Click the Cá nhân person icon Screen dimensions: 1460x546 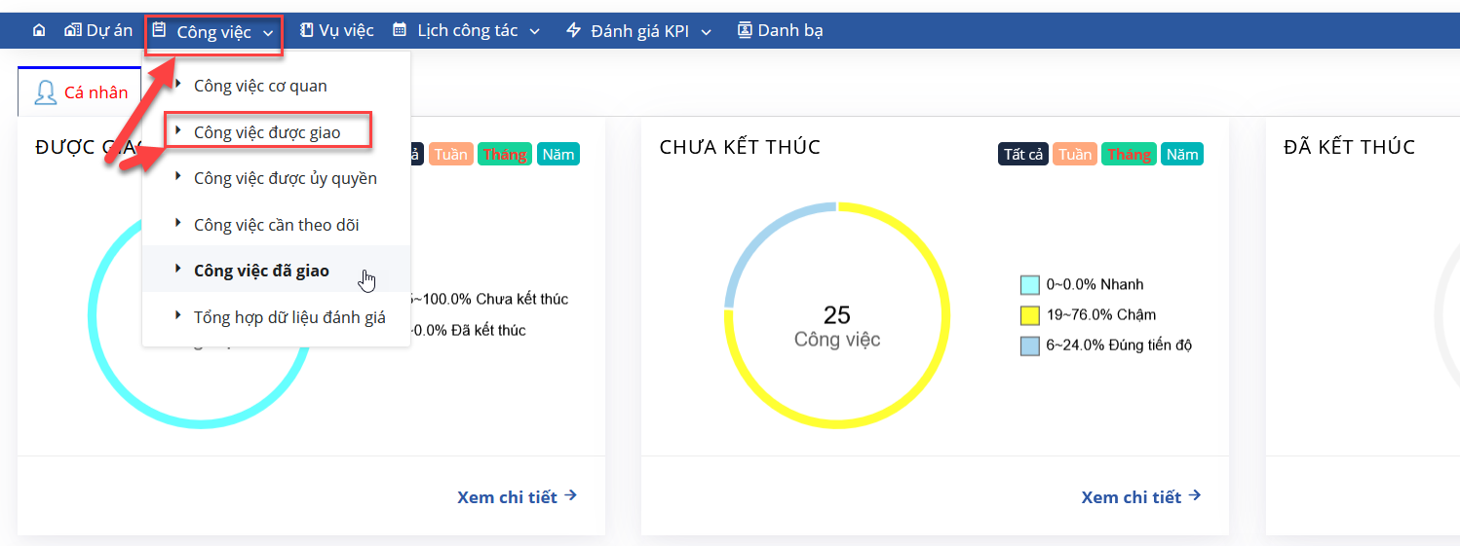[46, 92]
